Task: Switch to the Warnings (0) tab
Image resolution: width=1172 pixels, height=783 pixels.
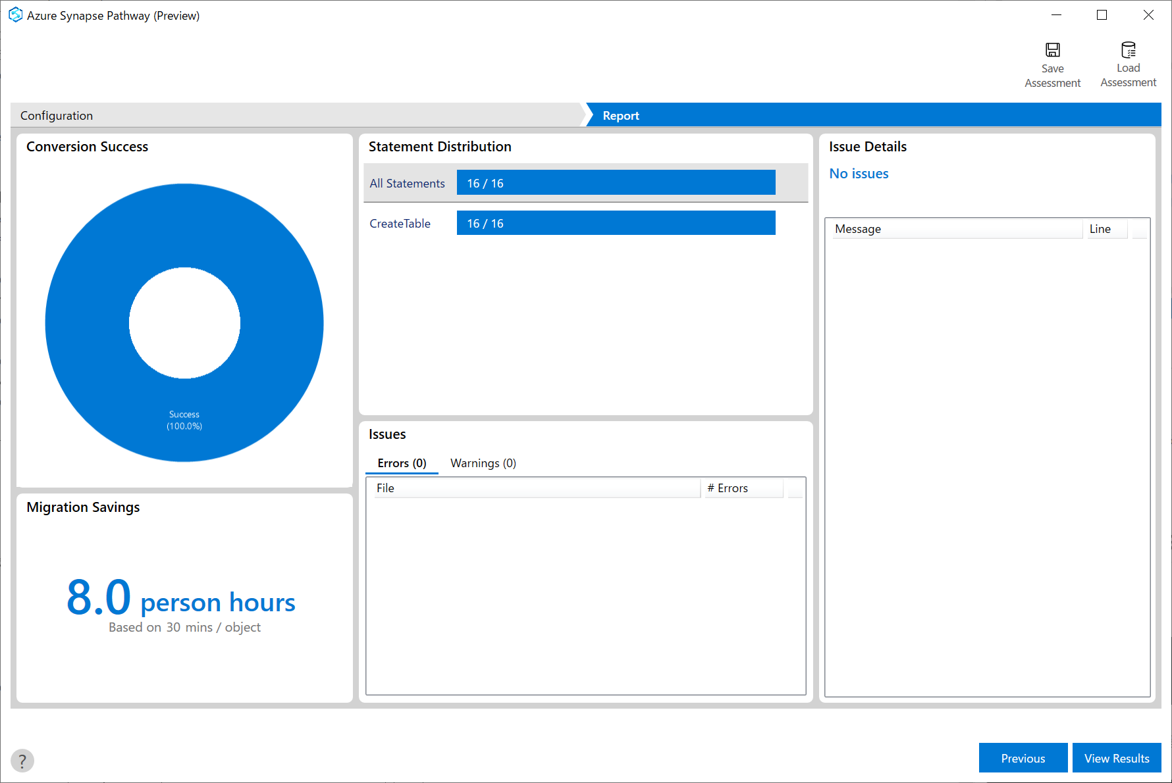Action: click(x=483, y=463)
